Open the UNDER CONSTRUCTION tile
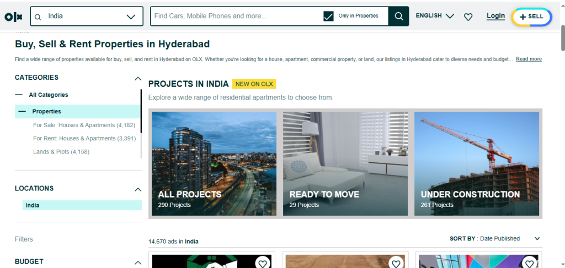 [477, 163]
